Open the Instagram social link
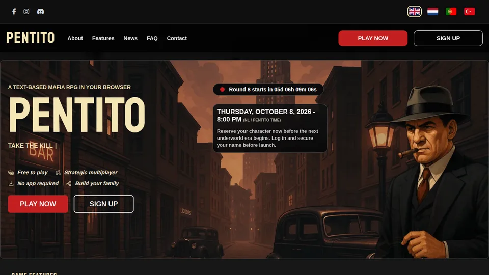The height and width of the screenshot is (275, 489). [x=26, y=12]
